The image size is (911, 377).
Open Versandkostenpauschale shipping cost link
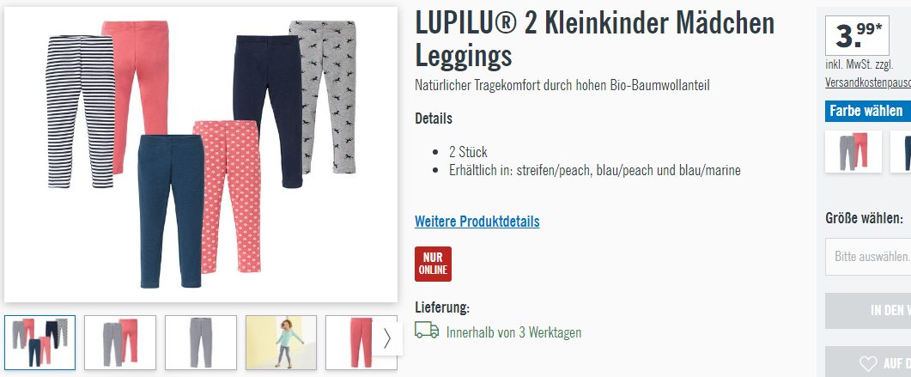coord(868,83)
